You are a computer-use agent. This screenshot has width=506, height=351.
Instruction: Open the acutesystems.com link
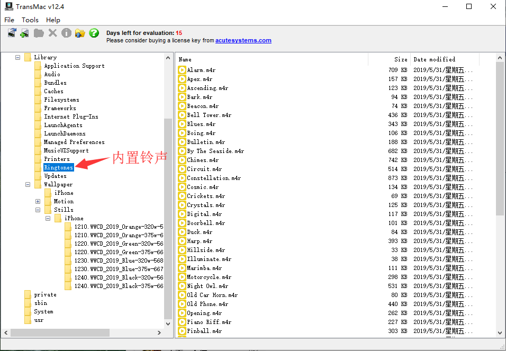[243, 40]
